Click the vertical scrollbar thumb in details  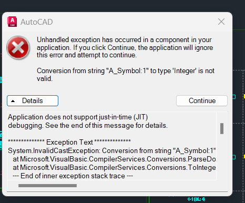click(x=222, y=128)
